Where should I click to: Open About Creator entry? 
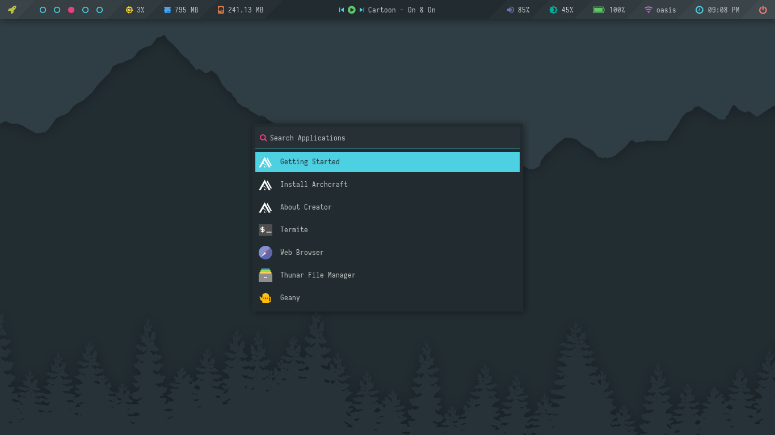(x=387, y=207)
